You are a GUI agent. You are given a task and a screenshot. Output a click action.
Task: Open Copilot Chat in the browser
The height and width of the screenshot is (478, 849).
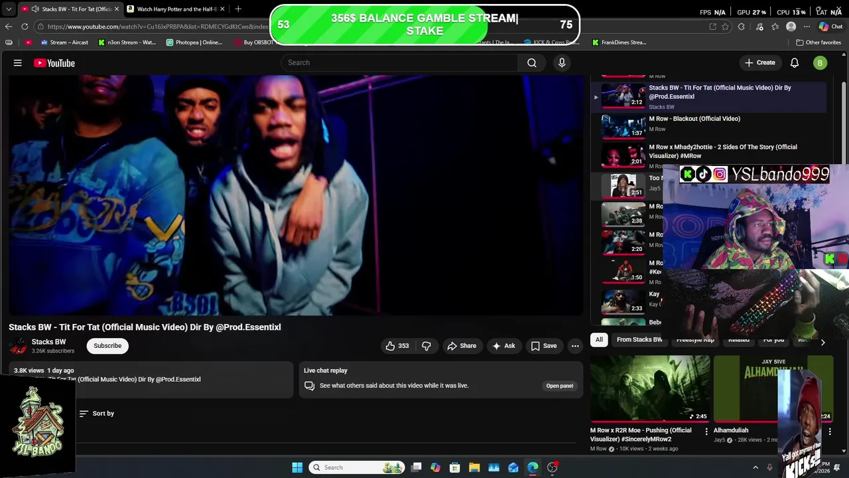click(x=830, y=27)
